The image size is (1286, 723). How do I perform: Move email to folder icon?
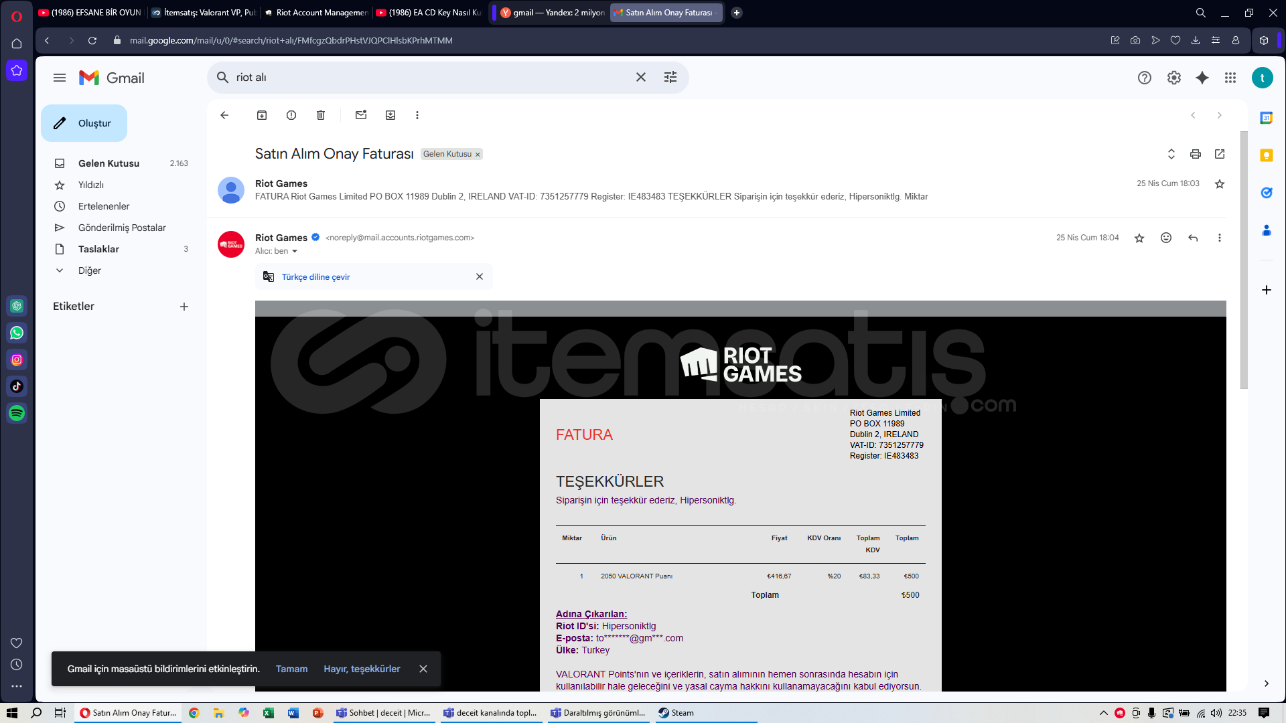[x=390, y=115]
